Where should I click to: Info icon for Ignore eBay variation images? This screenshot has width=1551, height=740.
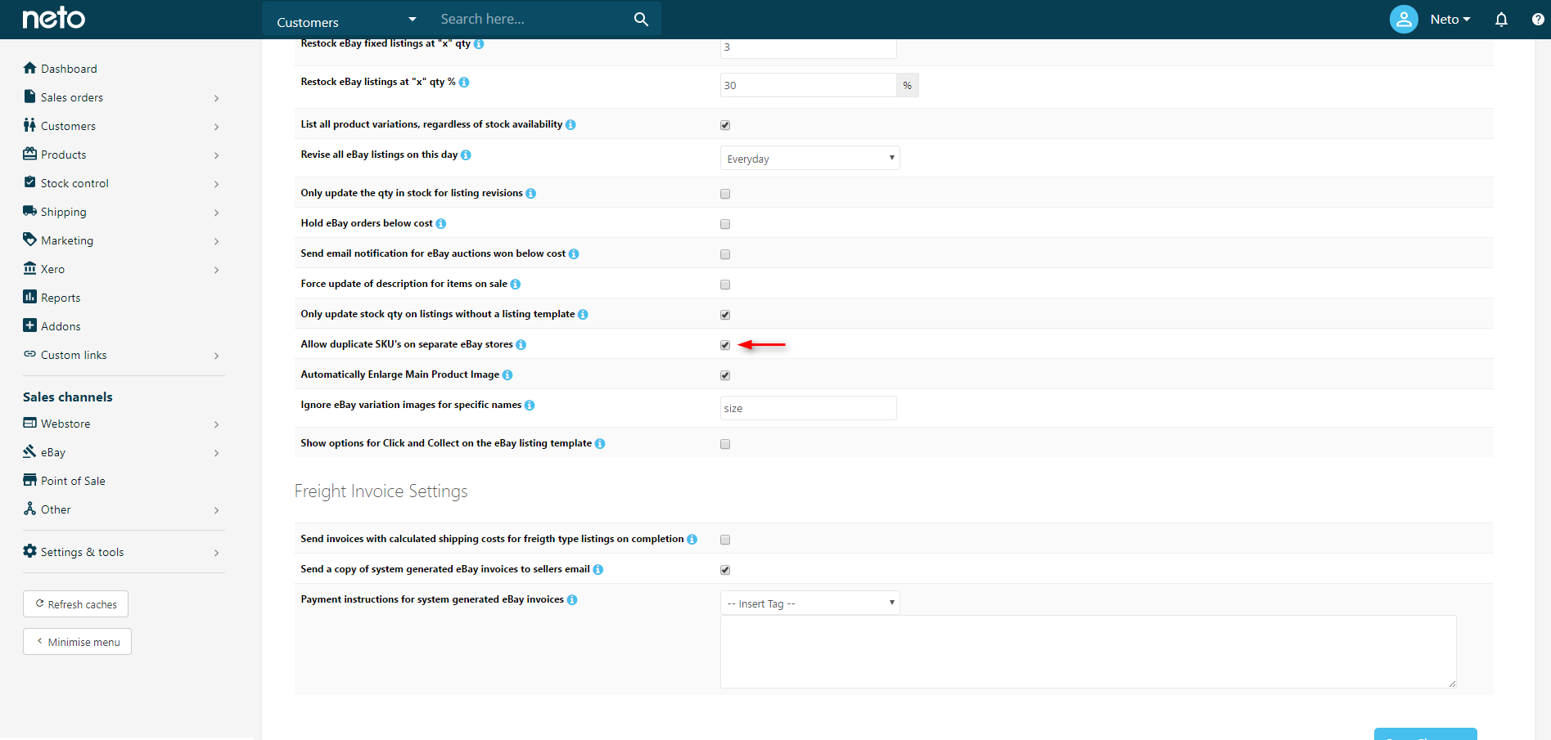[x=530, y=405]
